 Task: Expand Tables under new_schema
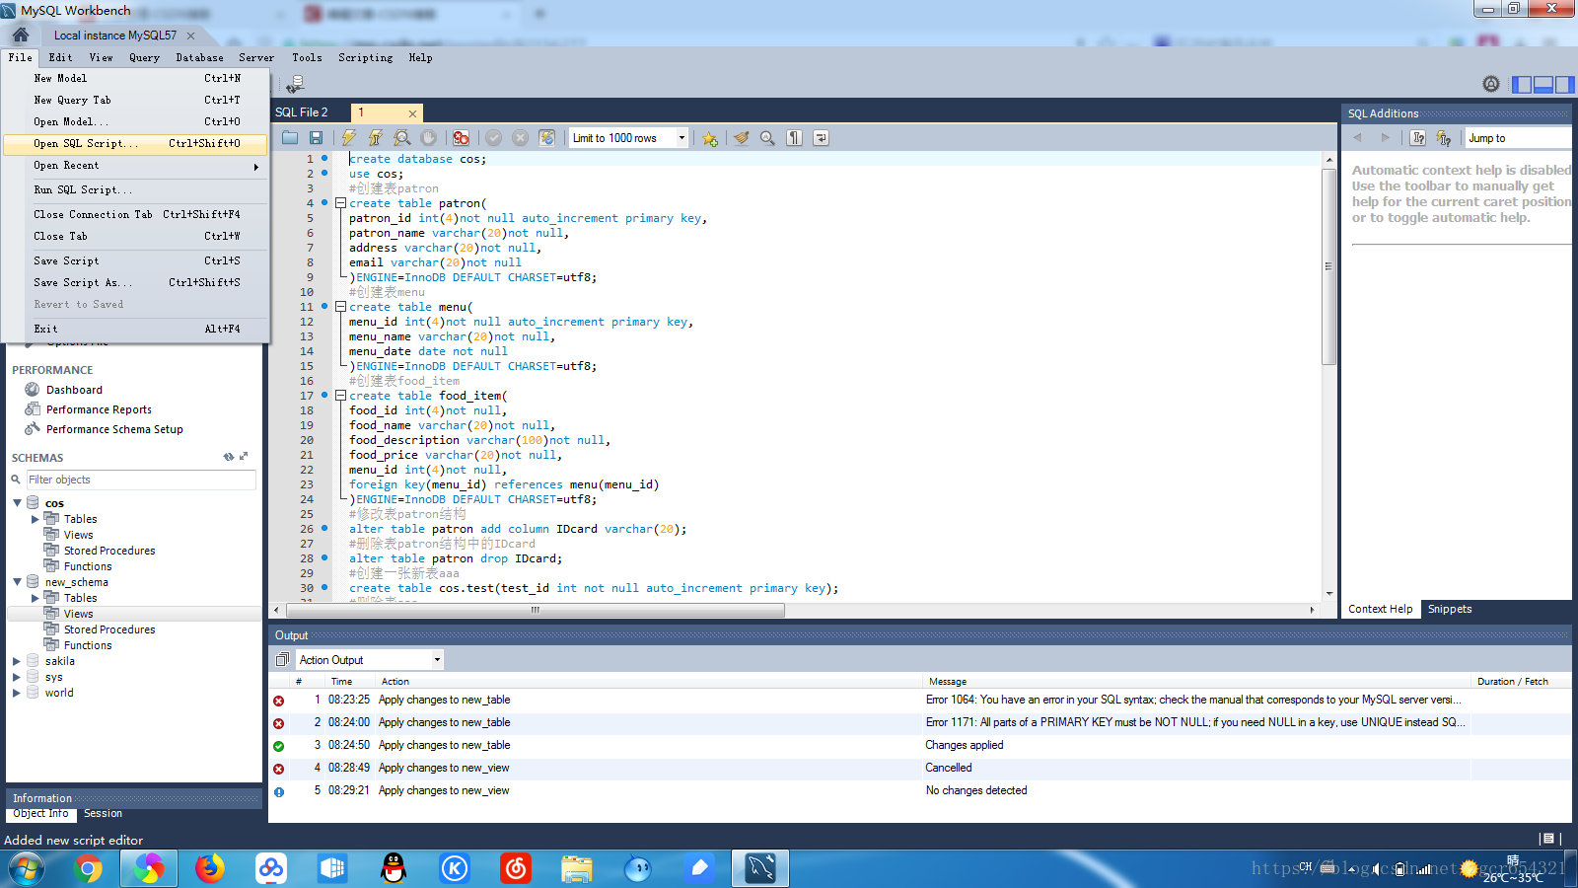[x=36, y=598]
